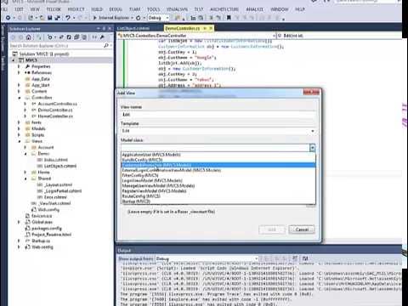Select FilterConfig (MVC5) in list
The height and width of the screenshot is (306, 408).
pyautogui.click(x=218, y=175)
